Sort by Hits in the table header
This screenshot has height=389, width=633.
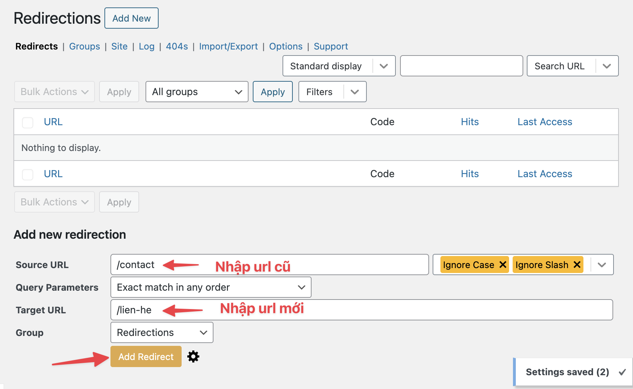tap(470, 122)
